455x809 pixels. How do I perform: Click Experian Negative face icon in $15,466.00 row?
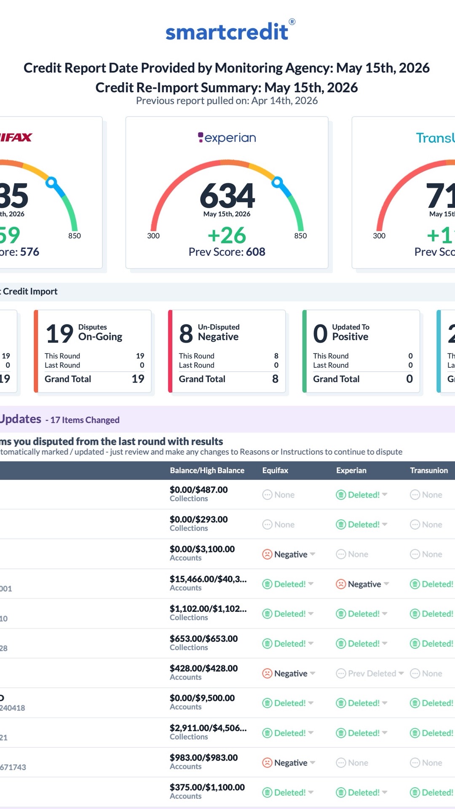(341, 584)
